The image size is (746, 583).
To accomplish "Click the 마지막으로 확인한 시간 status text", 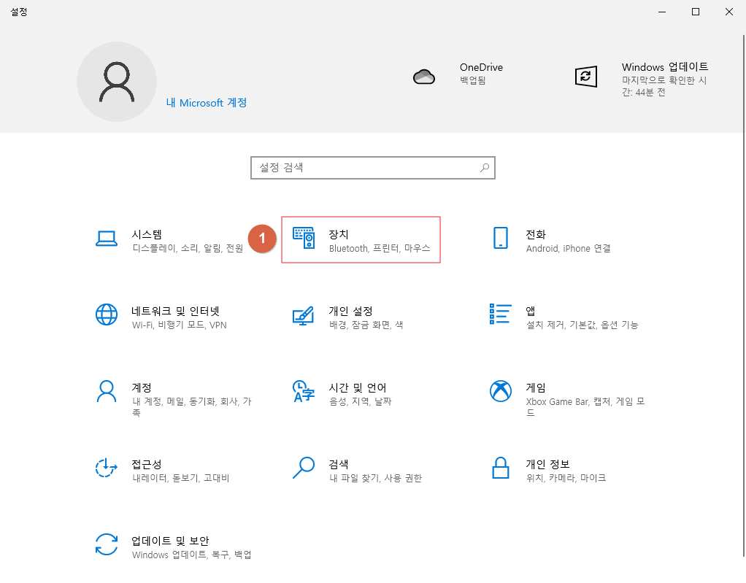I will [x=664, y=86].
